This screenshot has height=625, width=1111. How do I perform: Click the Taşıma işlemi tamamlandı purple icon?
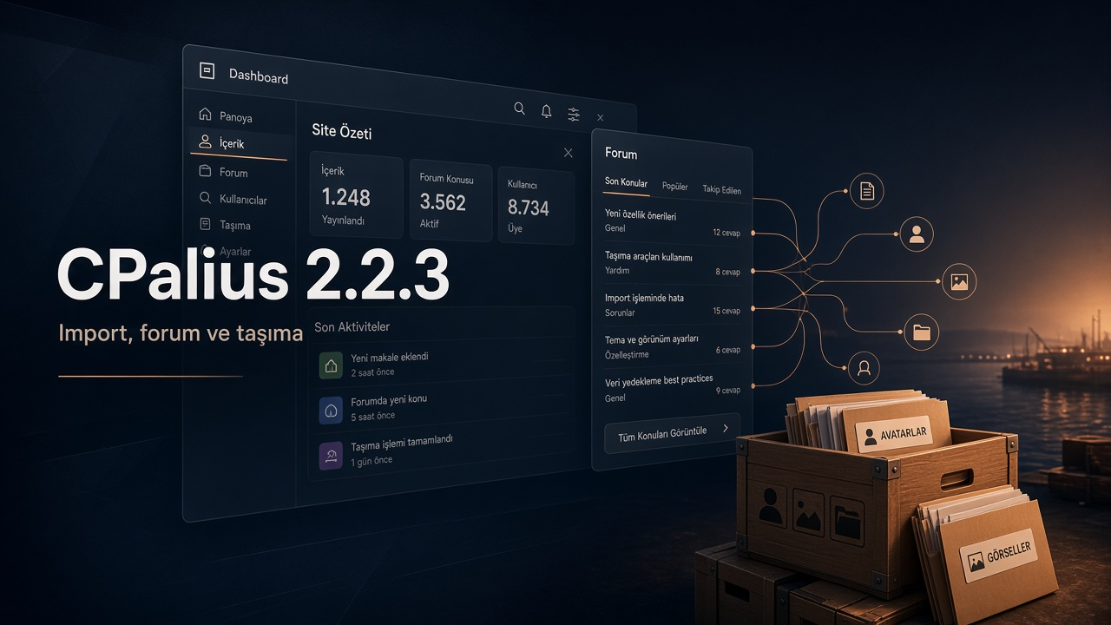331,455
